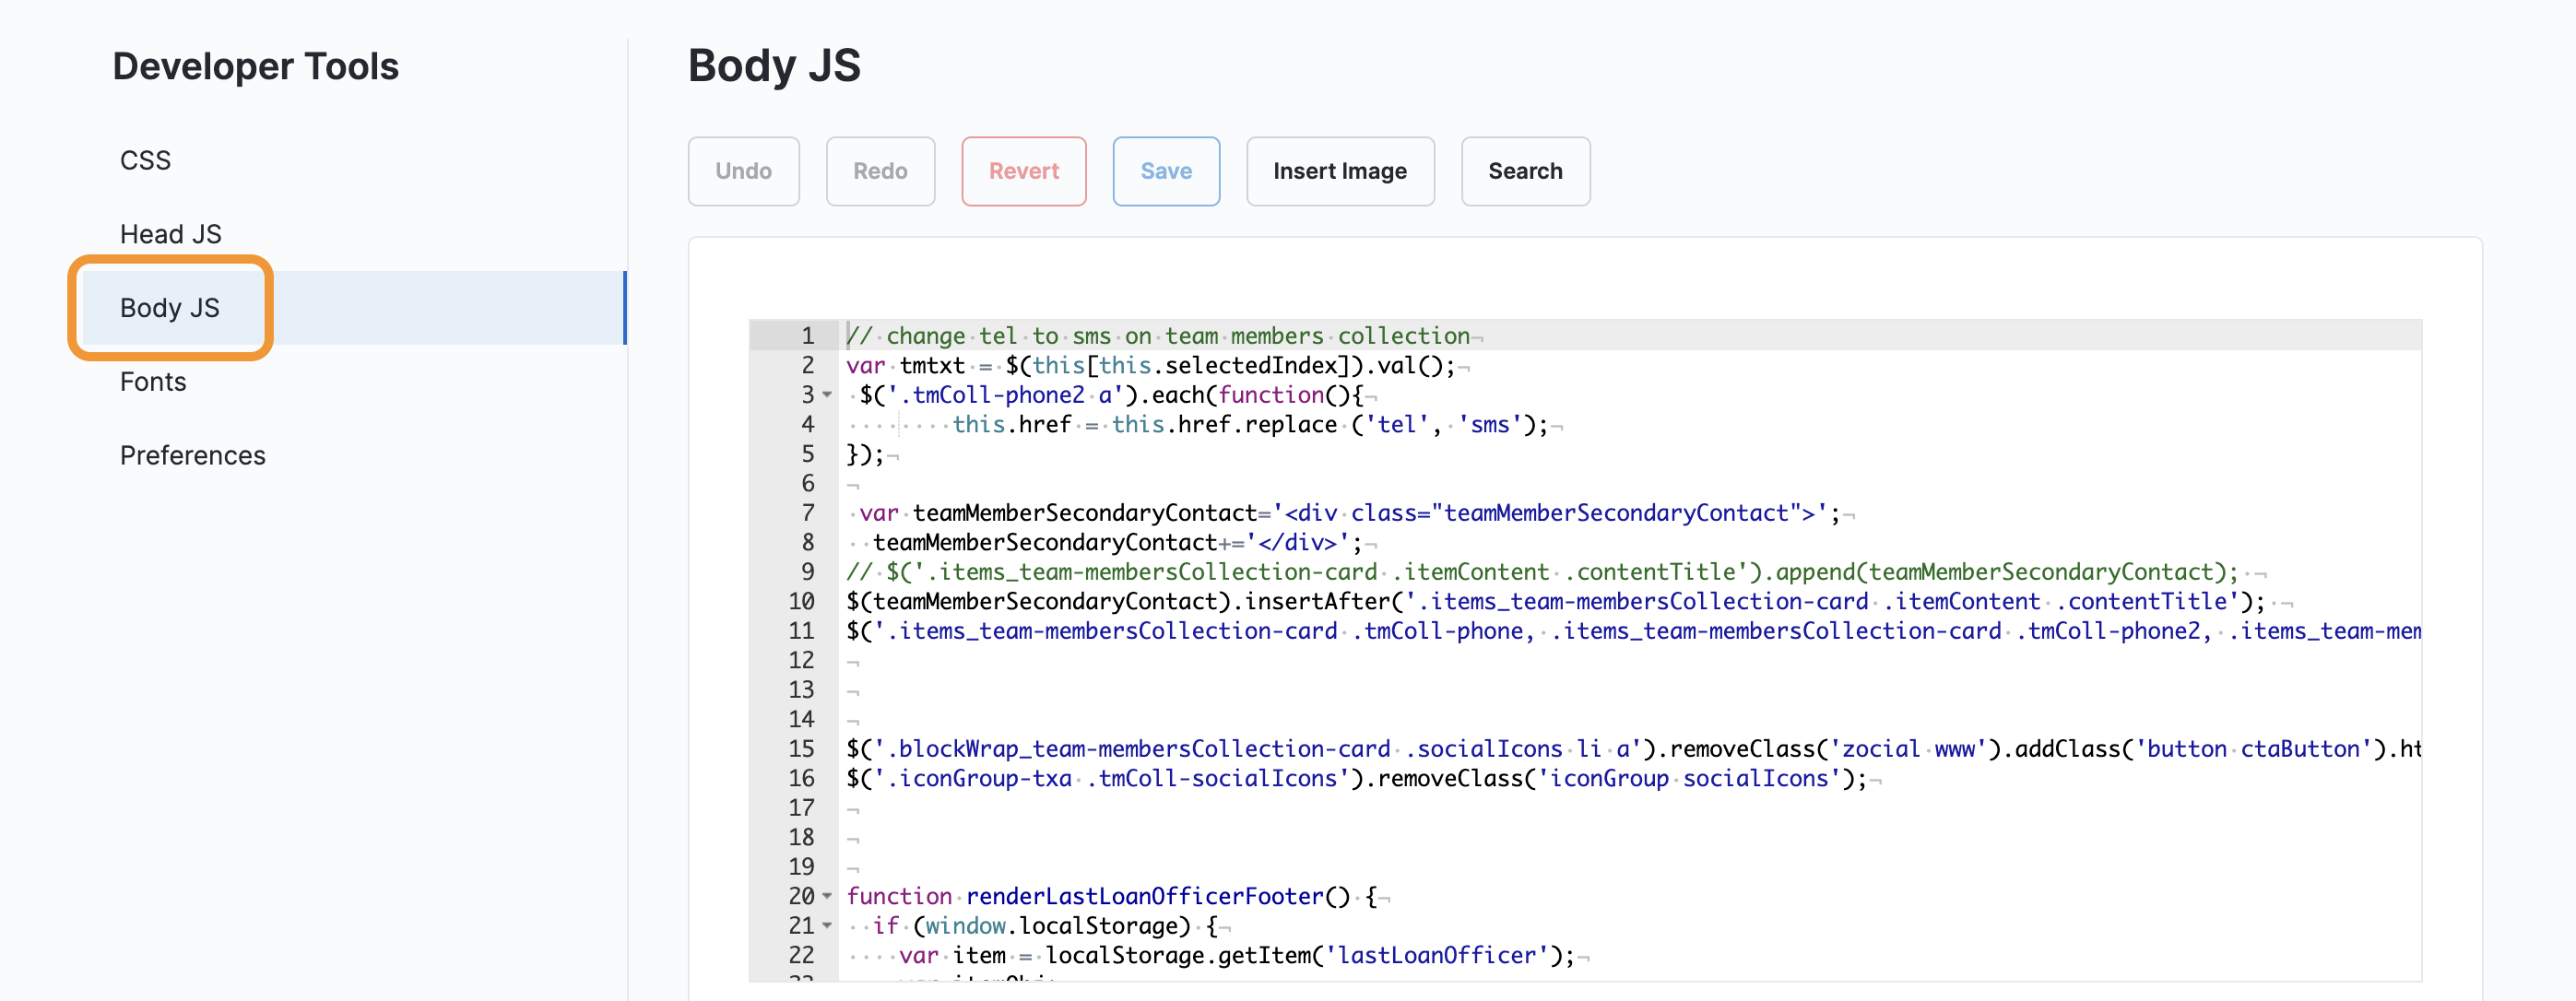Collapse fold arrow on line 20
This screenshot has width=2576, height=1001.
(827, 896)
